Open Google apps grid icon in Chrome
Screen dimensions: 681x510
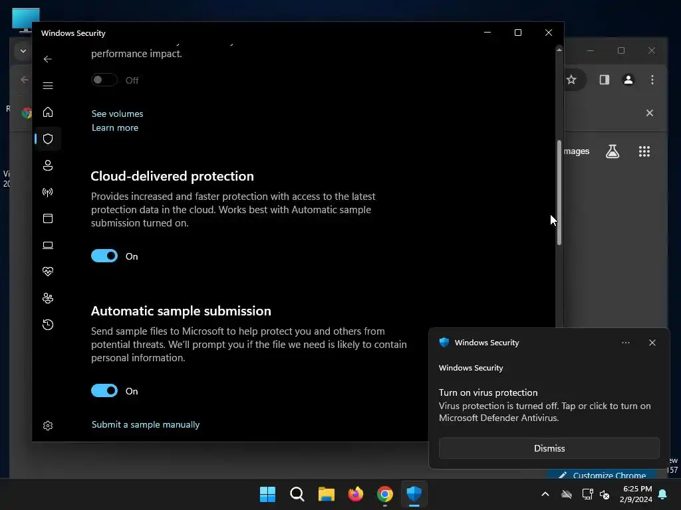tap(644, 151)
